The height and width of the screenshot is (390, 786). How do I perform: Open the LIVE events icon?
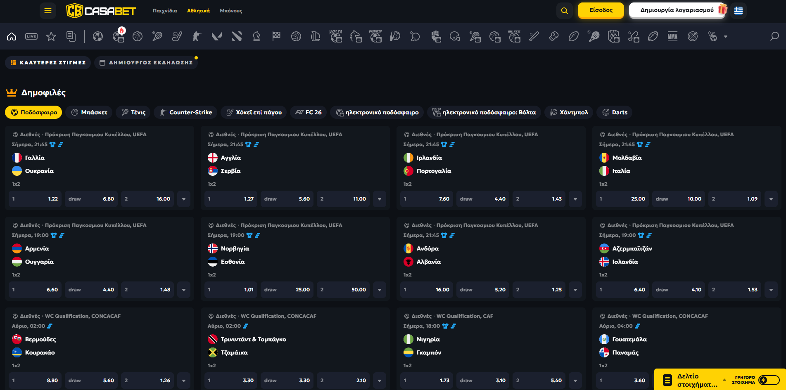coord(31,37)
